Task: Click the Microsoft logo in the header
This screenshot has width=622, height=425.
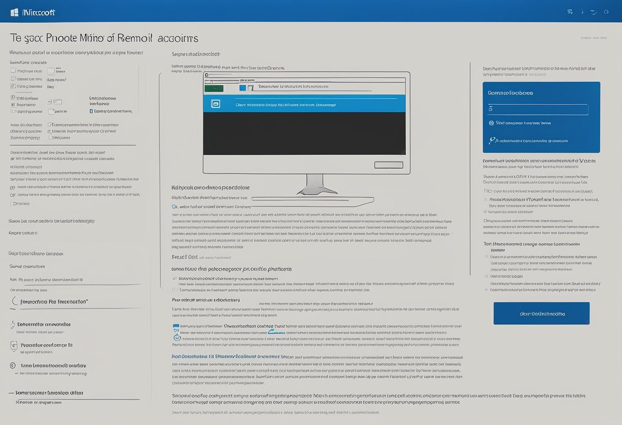Action: pyautogui.click(x=14, y=12)
